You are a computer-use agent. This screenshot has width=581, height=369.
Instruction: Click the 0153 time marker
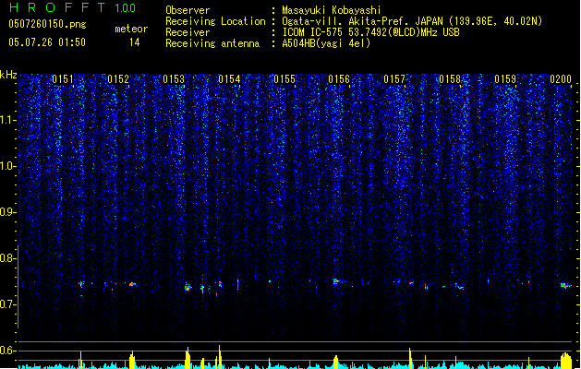(x=174, y=79)
